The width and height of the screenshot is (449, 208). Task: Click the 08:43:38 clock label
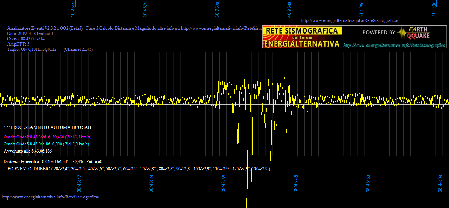coord(224,183)
